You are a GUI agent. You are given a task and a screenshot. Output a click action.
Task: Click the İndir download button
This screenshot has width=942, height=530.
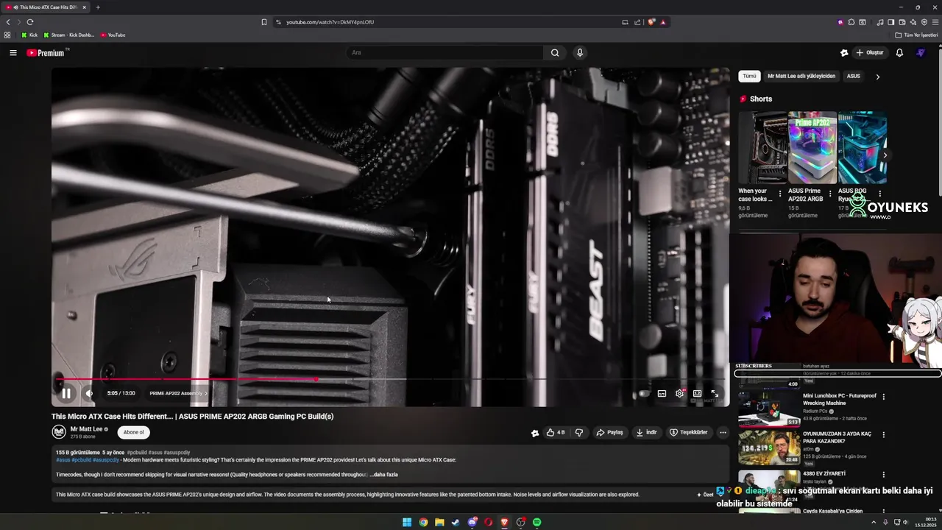(x=647, y=432)
